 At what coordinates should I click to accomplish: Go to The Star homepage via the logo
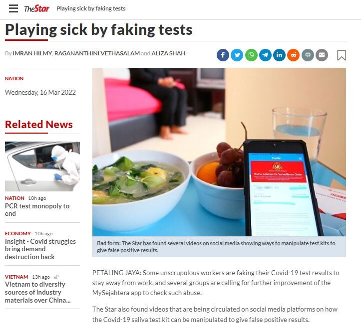[x=36, y=9]
